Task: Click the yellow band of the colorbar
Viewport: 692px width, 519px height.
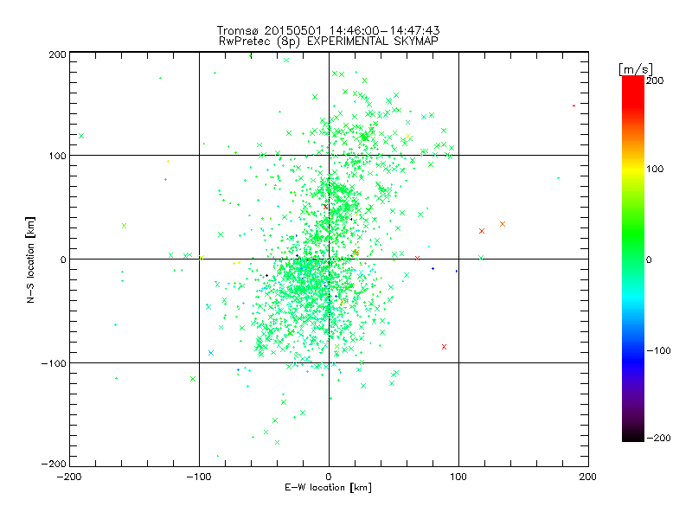Action: tap(633, 169)
